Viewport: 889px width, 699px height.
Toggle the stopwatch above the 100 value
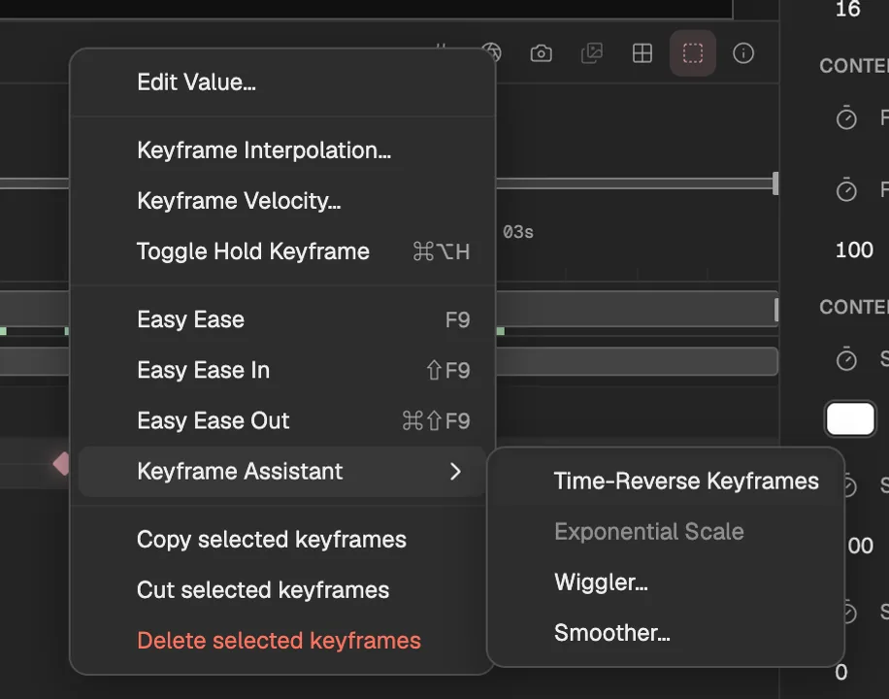click(x=846, y=189)
